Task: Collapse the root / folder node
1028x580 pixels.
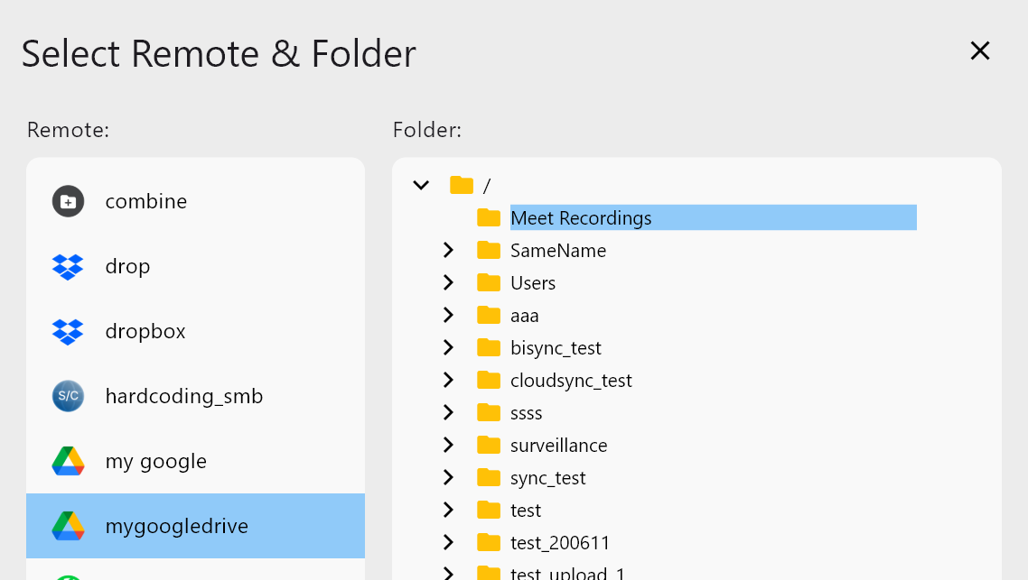Action: point(420,185)
